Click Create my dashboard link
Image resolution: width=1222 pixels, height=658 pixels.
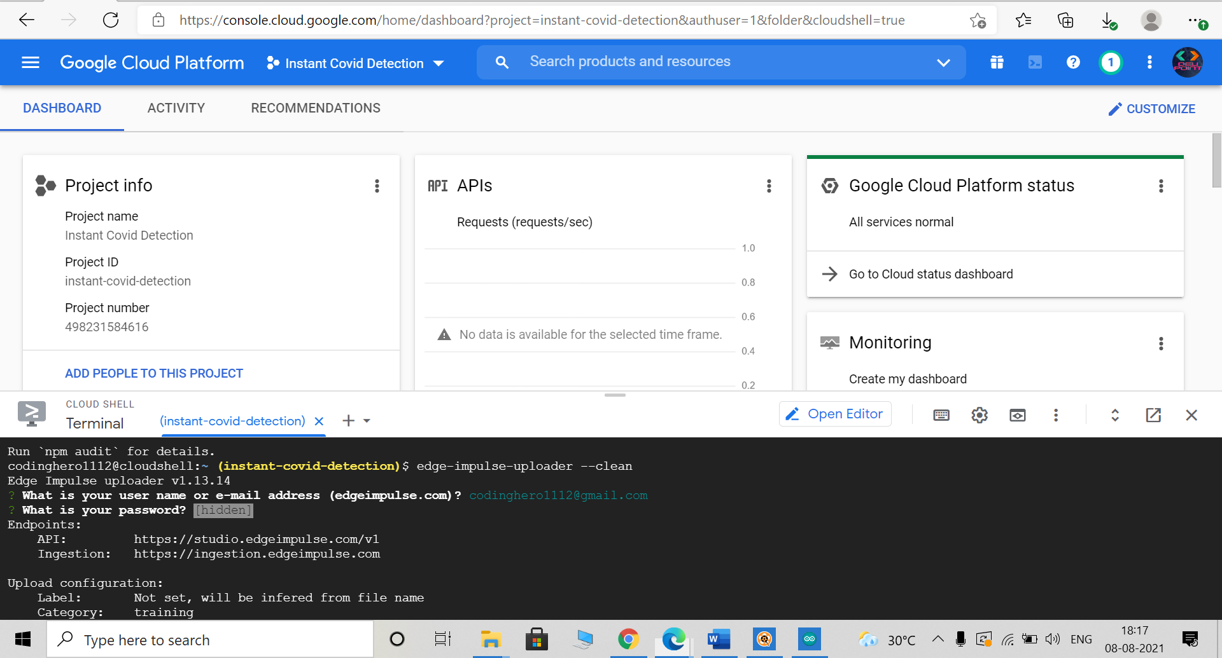908,379
